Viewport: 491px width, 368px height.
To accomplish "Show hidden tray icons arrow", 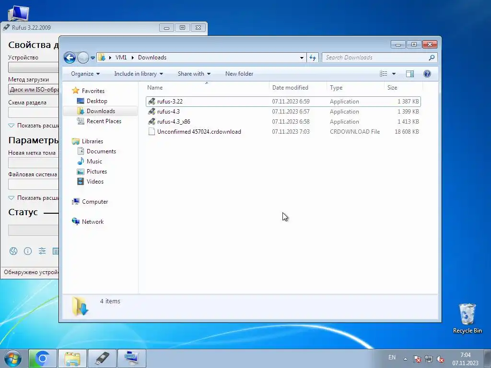I will pos(405,359).
